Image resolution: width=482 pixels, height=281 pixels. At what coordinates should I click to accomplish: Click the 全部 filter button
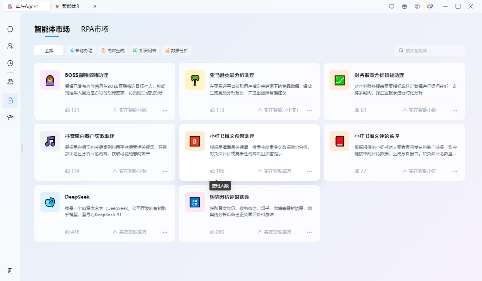point(49,50)
